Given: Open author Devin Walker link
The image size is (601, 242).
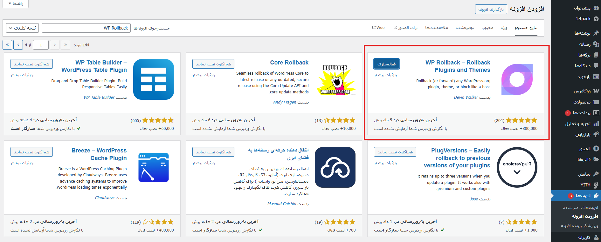Looking at the screenshot, I should [x=466, y=97].
